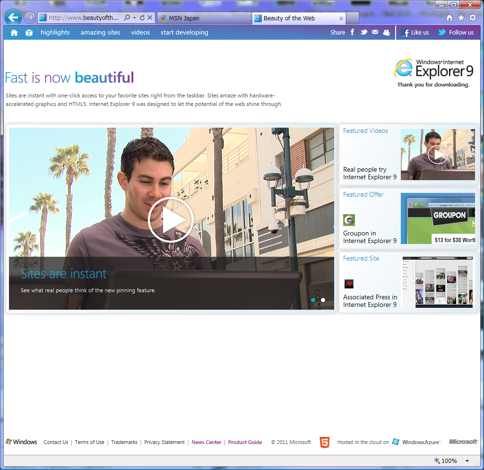Click the browser Back arrow button
Screen dimensions: 484x470
click(x=13, y=17)
